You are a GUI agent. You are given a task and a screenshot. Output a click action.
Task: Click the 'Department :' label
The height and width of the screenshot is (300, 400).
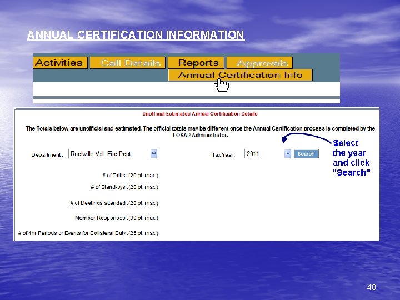(47, 154)
